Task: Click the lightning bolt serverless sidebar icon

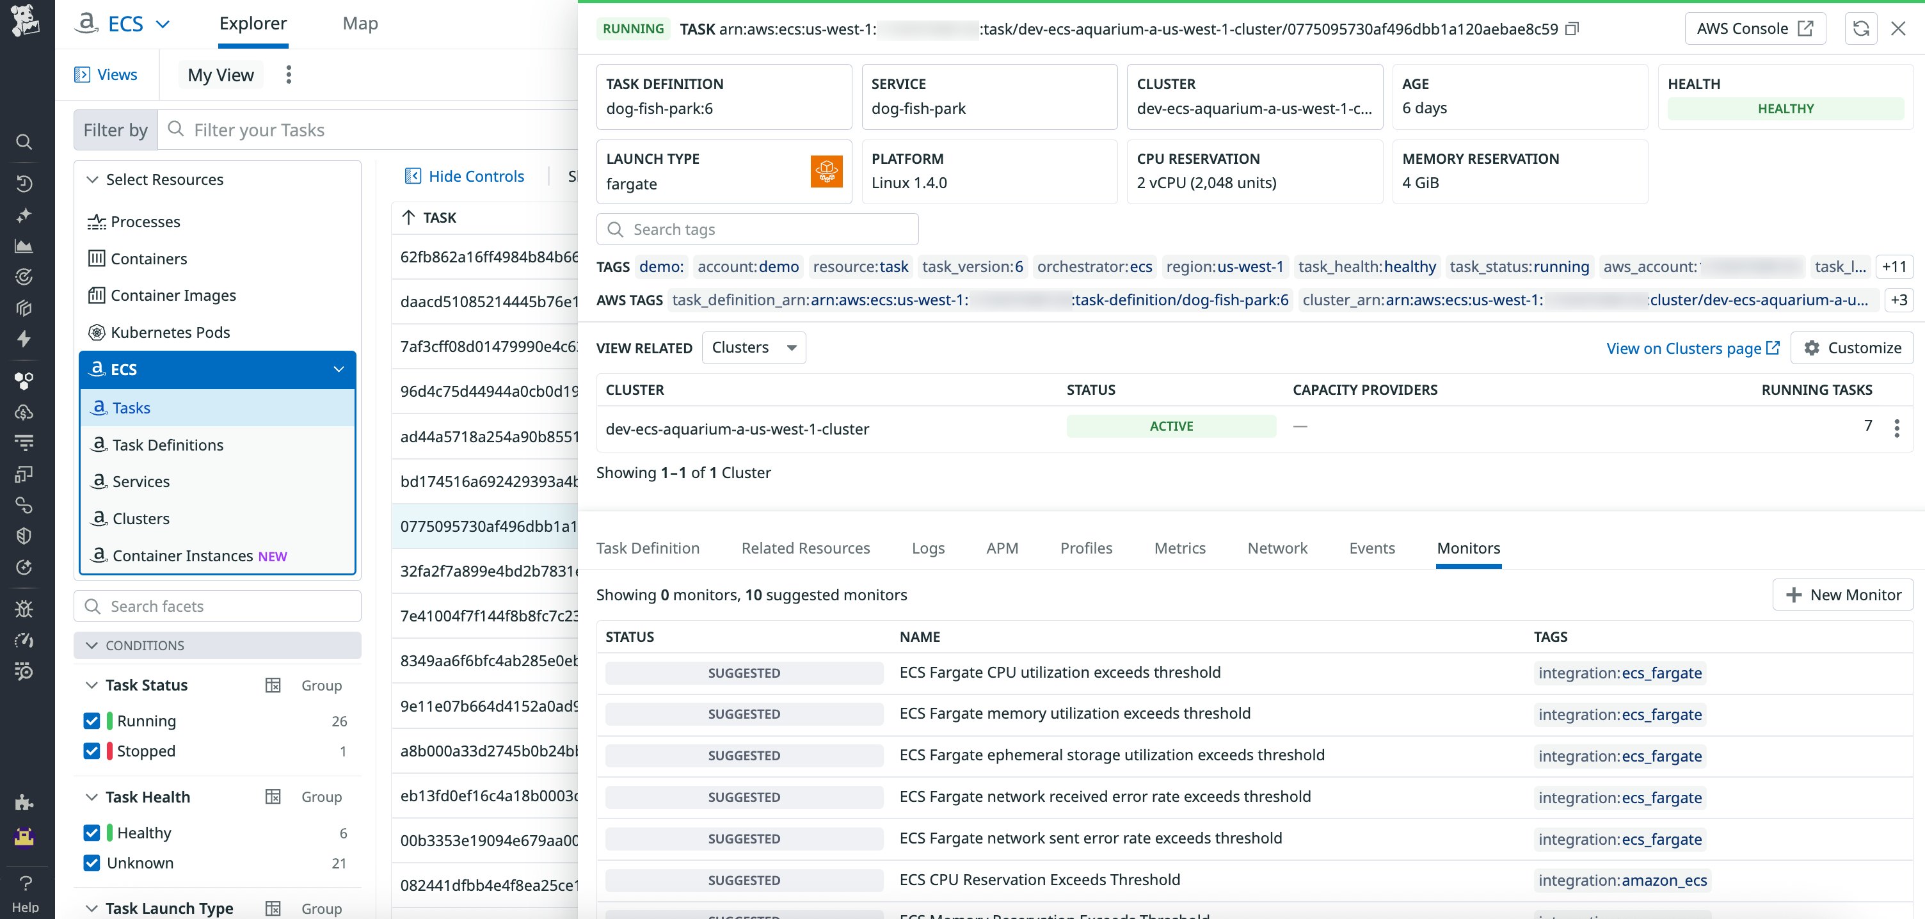Action: [25, 339]
